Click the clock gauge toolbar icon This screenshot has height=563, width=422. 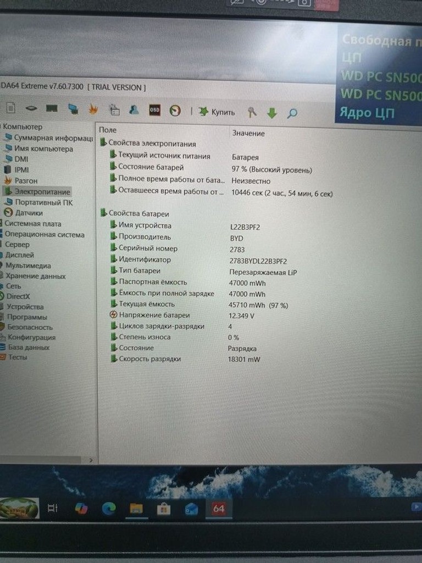pyautogui.click(x=175, y=111)
